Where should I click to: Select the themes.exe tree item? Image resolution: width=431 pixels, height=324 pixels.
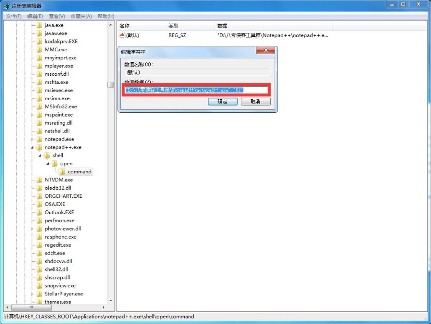pyautogui.click(x=58, y=302)
